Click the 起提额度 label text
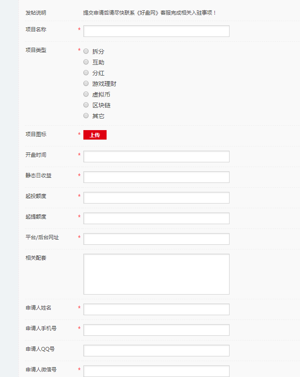The image size is (300, 377). [x=36, y=217]
